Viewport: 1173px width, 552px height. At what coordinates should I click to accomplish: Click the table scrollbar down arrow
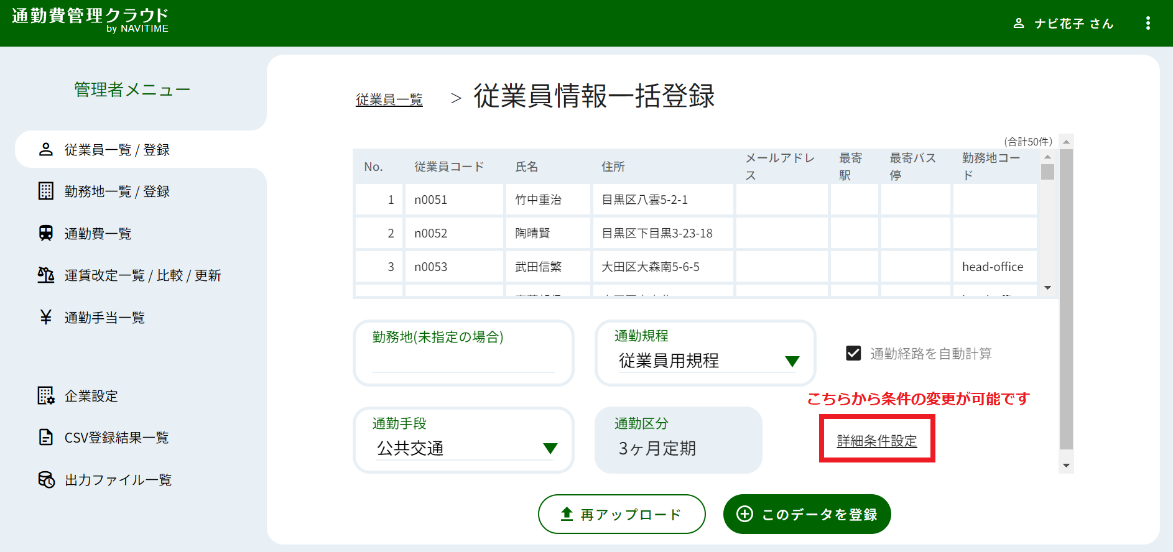tap(1048, 287)
